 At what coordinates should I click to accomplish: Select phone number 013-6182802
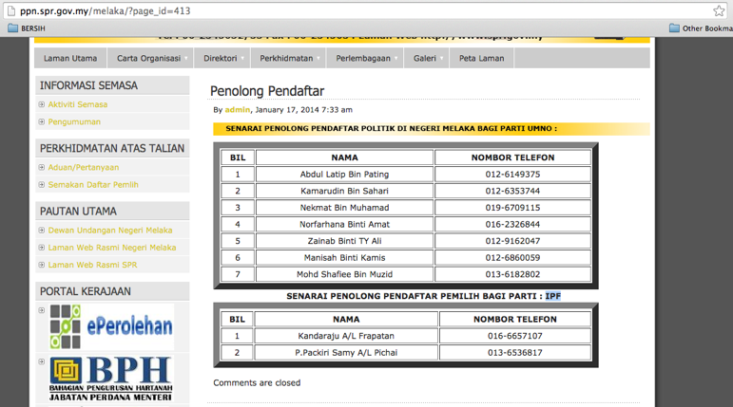click(x=512, y=274)
